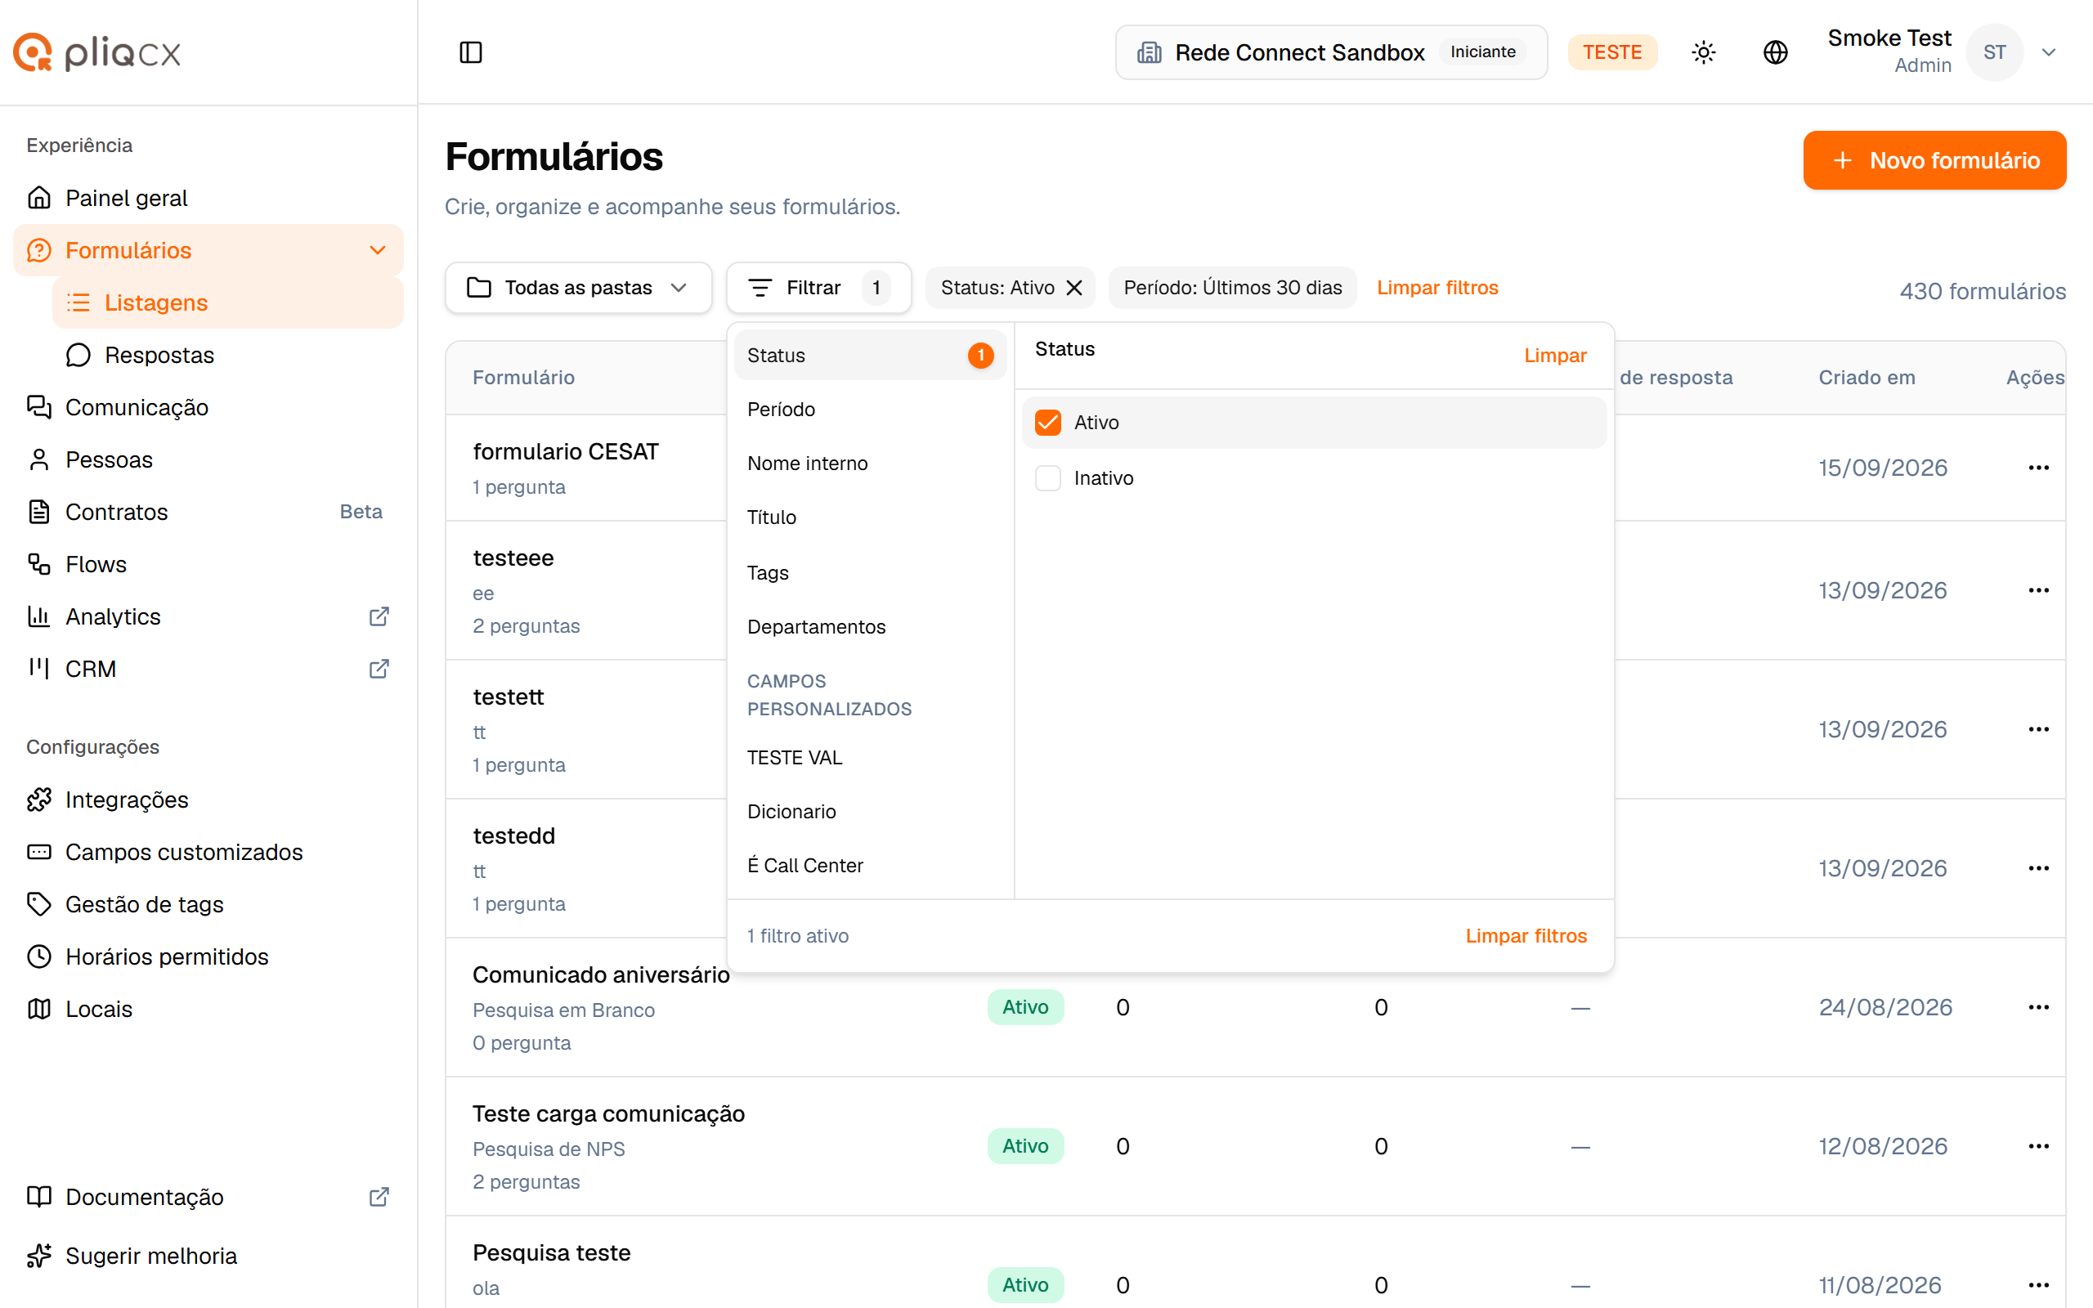Open the Todas as pastas dropdown
Image resolution: width=2093 pixels, height=1308 pixels.
pos(578,287)
